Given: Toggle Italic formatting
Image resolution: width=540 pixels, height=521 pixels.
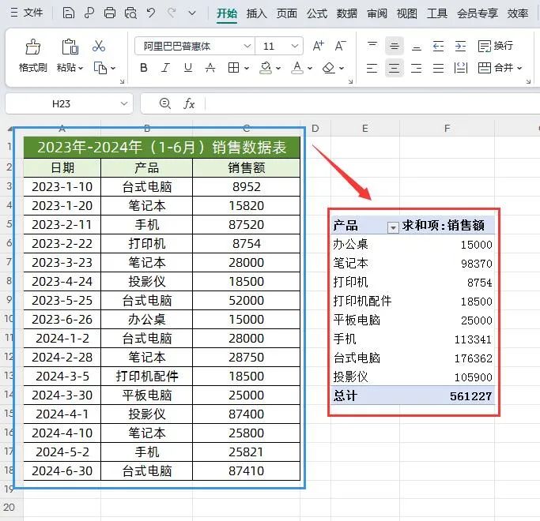Looking at the screenshot, I should point(166,68).
